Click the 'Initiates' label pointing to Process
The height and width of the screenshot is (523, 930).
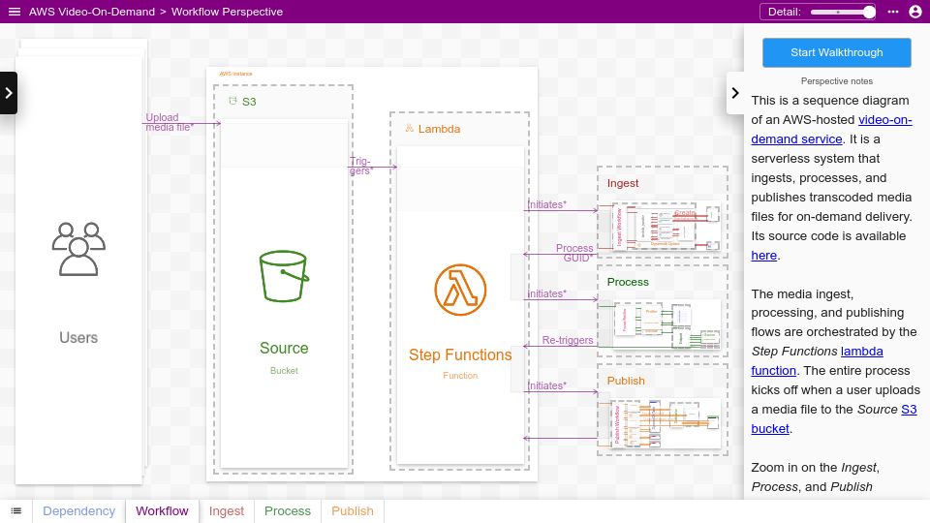[x=546, y=293]
